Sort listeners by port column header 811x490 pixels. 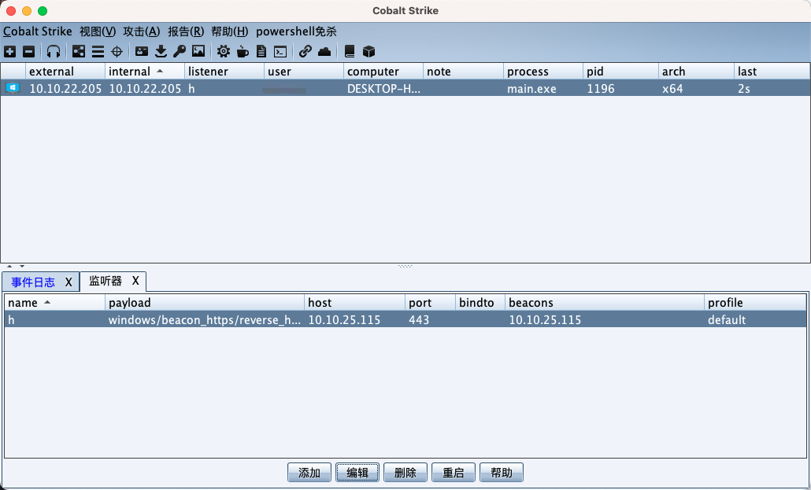431,302
